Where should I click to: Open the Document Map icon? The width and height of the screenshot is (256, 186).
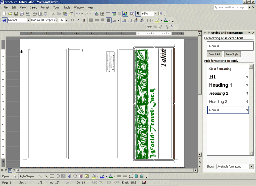[132, 14]
